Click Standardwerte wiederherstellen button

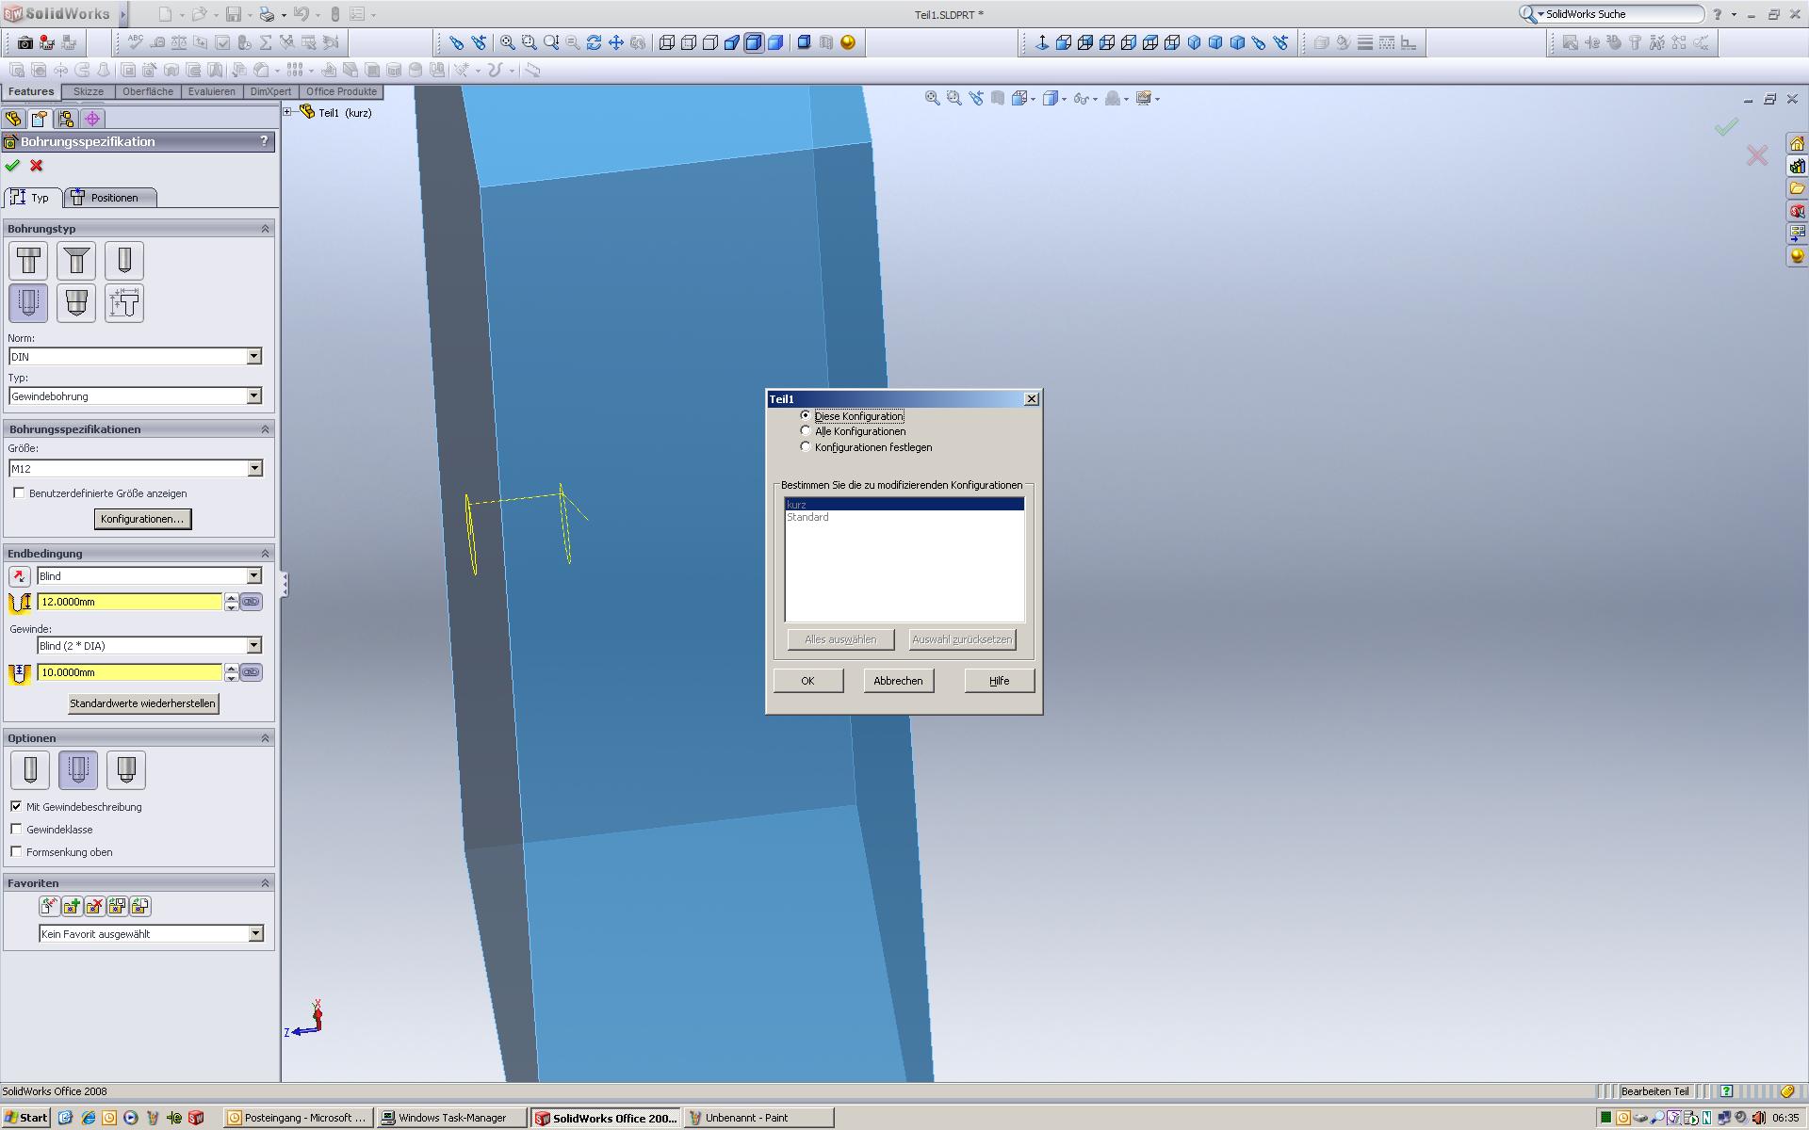(x=143, y=703)
